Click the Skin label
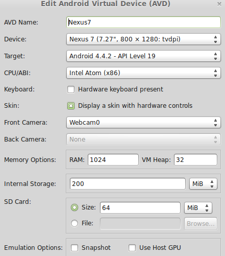Image resolution: width=225 pixels, height=256 pixels. (12, 106)
